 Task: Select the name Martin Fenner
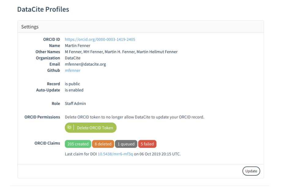(x=78, y=46)
